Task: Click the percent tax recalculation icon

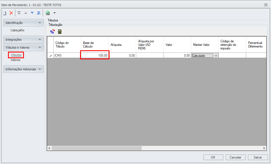Action: 52,32
